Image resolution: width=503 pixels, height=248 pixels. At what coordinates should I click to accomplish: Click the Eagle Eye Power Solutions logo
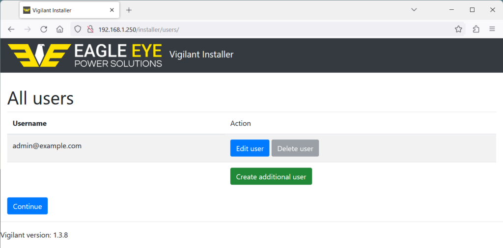(85, 55)
